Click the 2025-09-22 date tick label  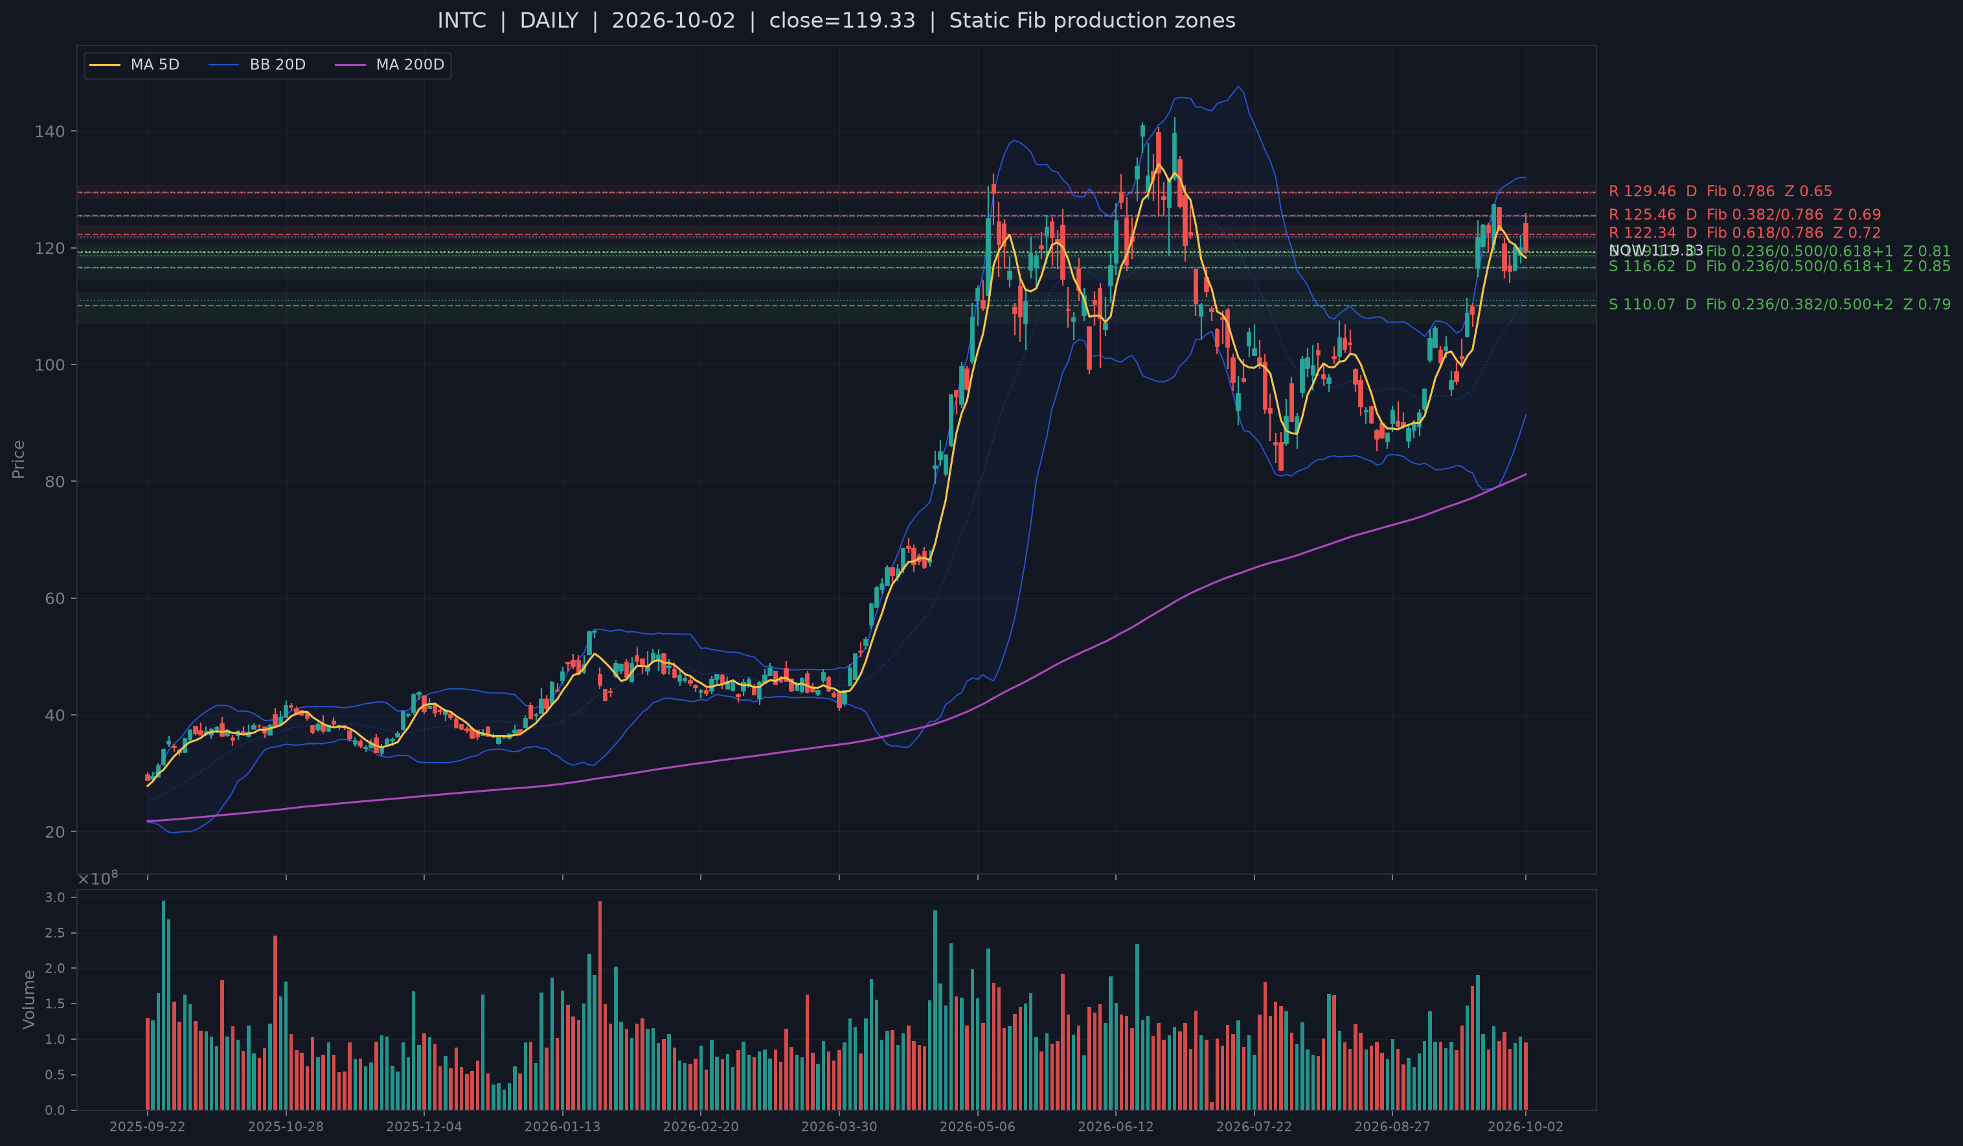(x=147, y=1127)
